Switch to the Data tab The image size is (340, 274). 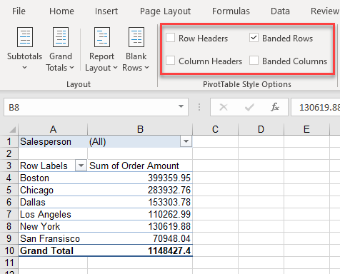pyautogui.click(x=280, y=11)
